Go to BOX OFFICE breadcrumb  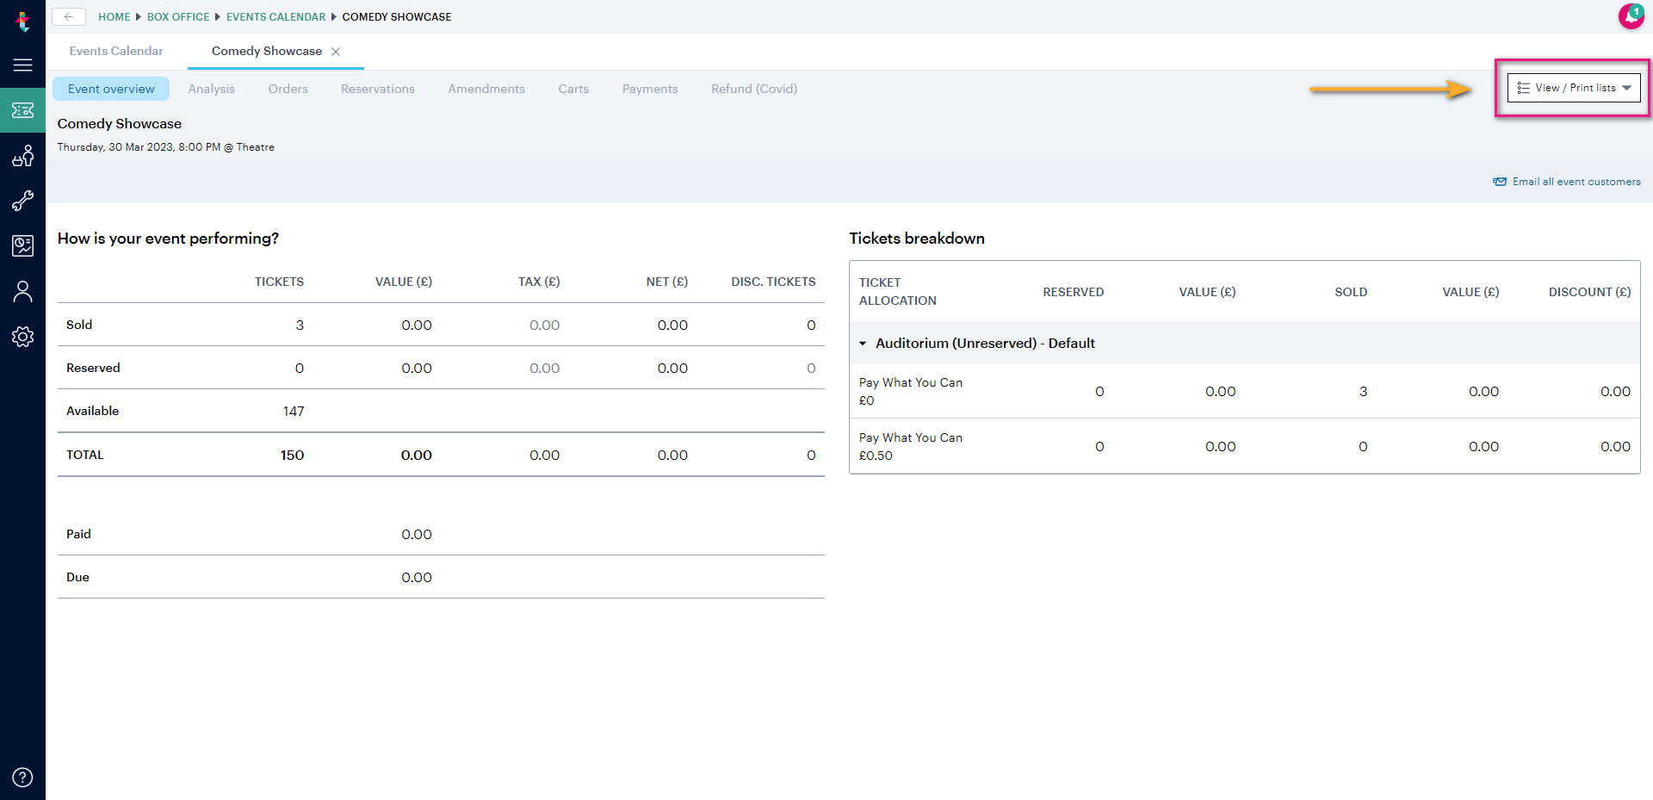(x=178, y=16)
